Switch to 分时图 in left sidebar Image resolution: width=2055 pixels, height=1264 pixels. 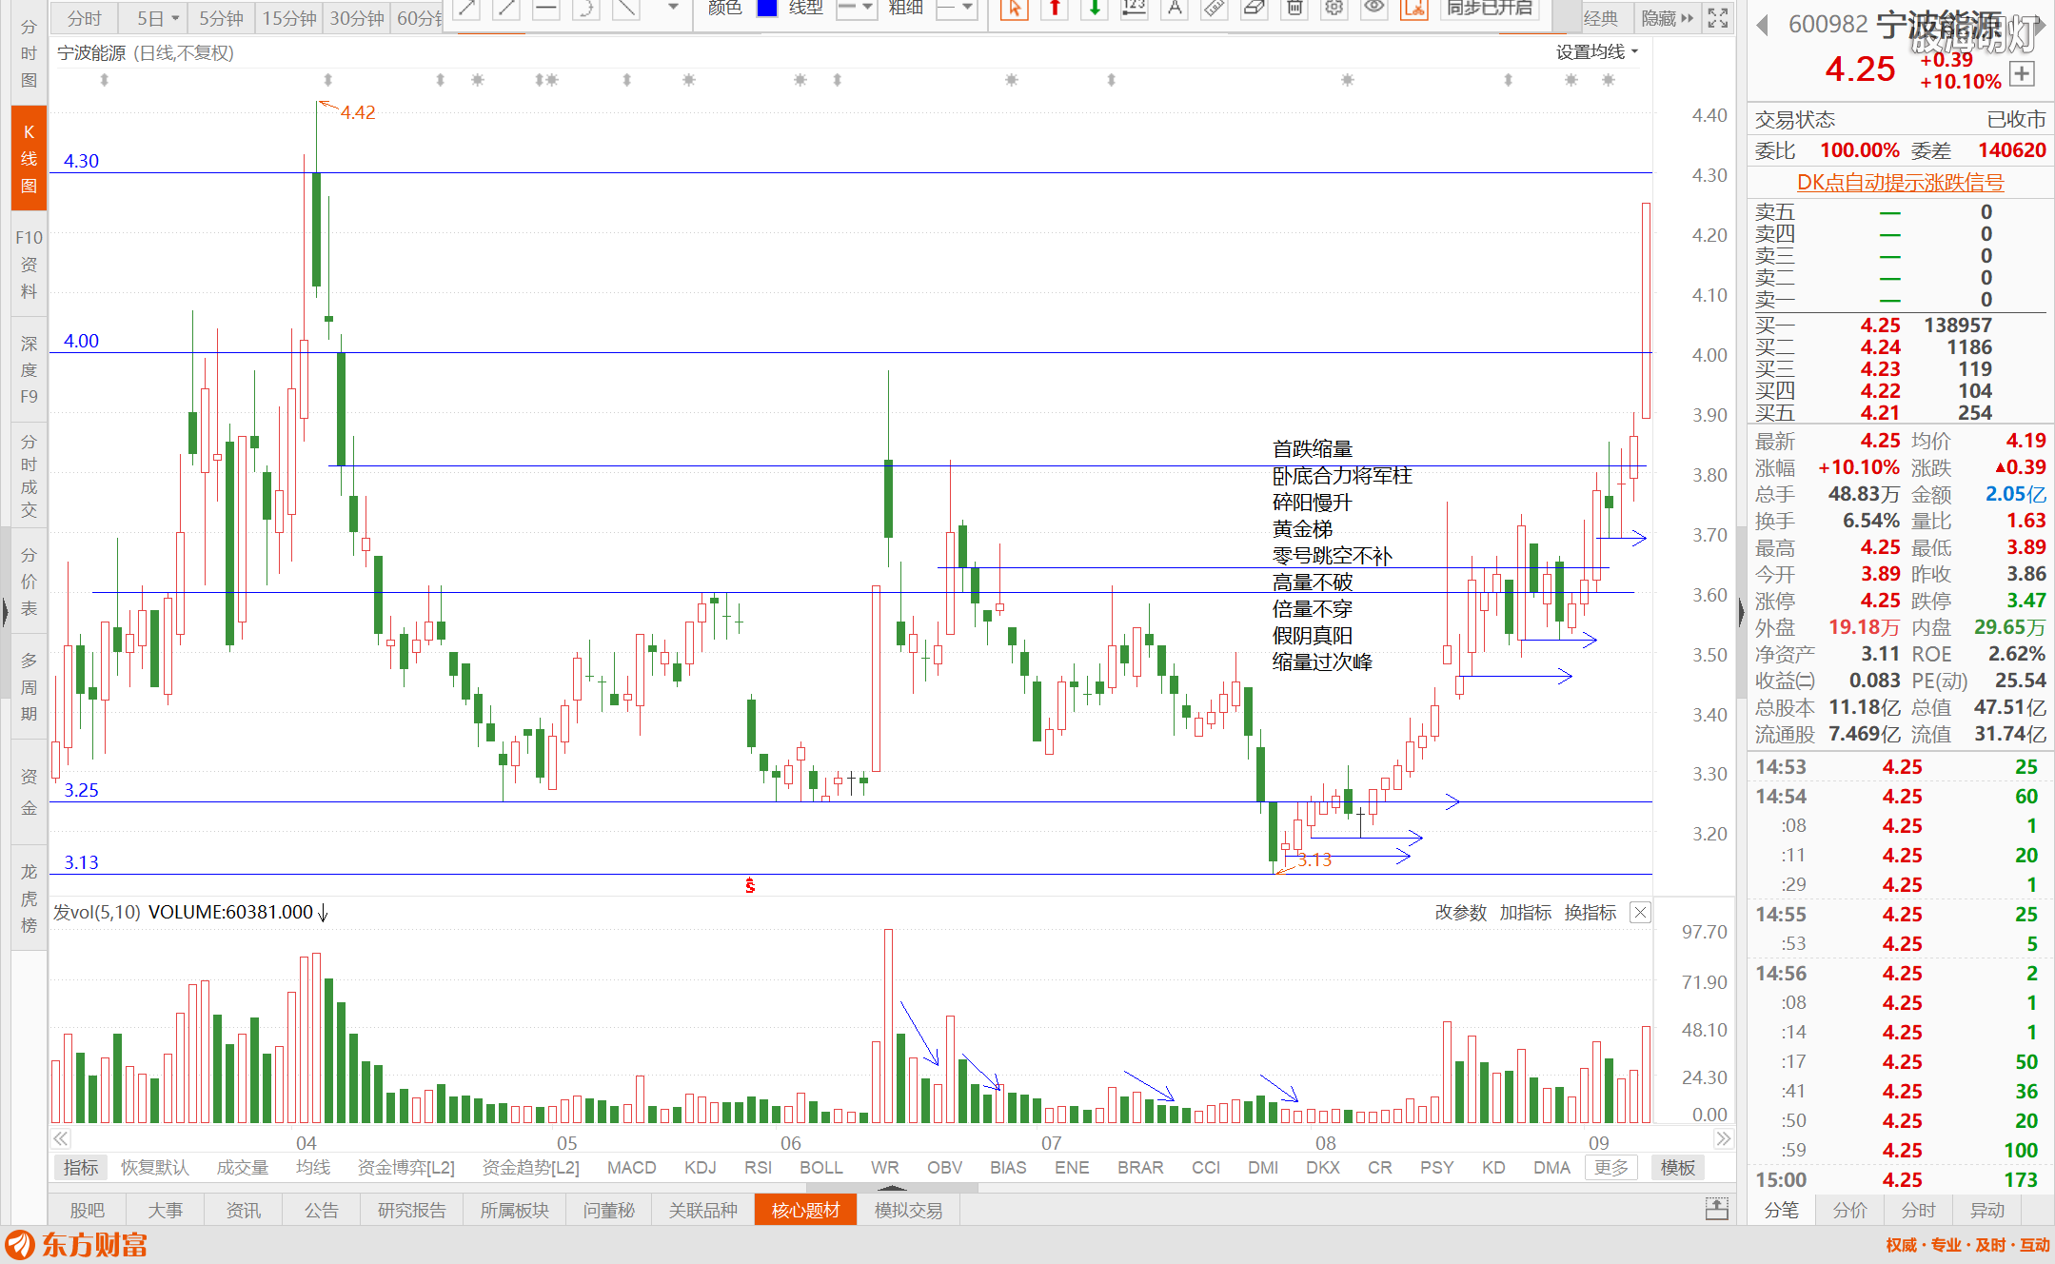29,53
